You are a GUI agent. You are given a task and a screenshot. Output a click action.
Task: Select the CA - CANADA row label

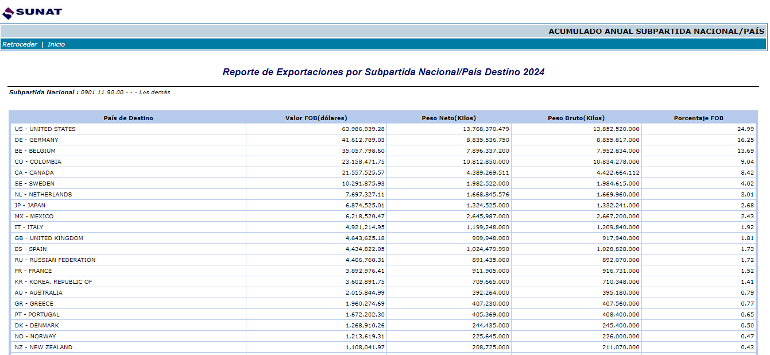click(34, 173)
